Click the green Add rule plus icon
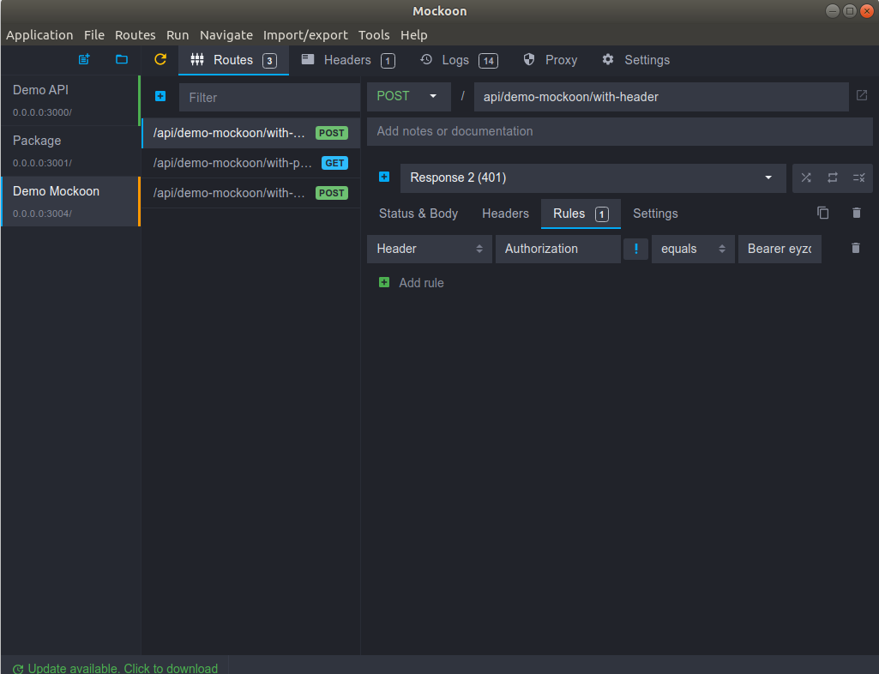The image size is (879, 674). (x=384, y=283)
